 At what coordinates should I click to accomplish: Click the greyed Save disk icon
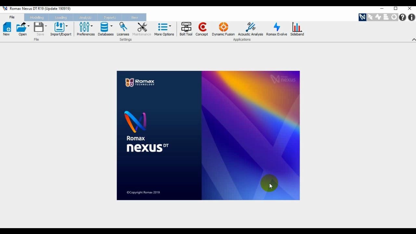[39, 27]
